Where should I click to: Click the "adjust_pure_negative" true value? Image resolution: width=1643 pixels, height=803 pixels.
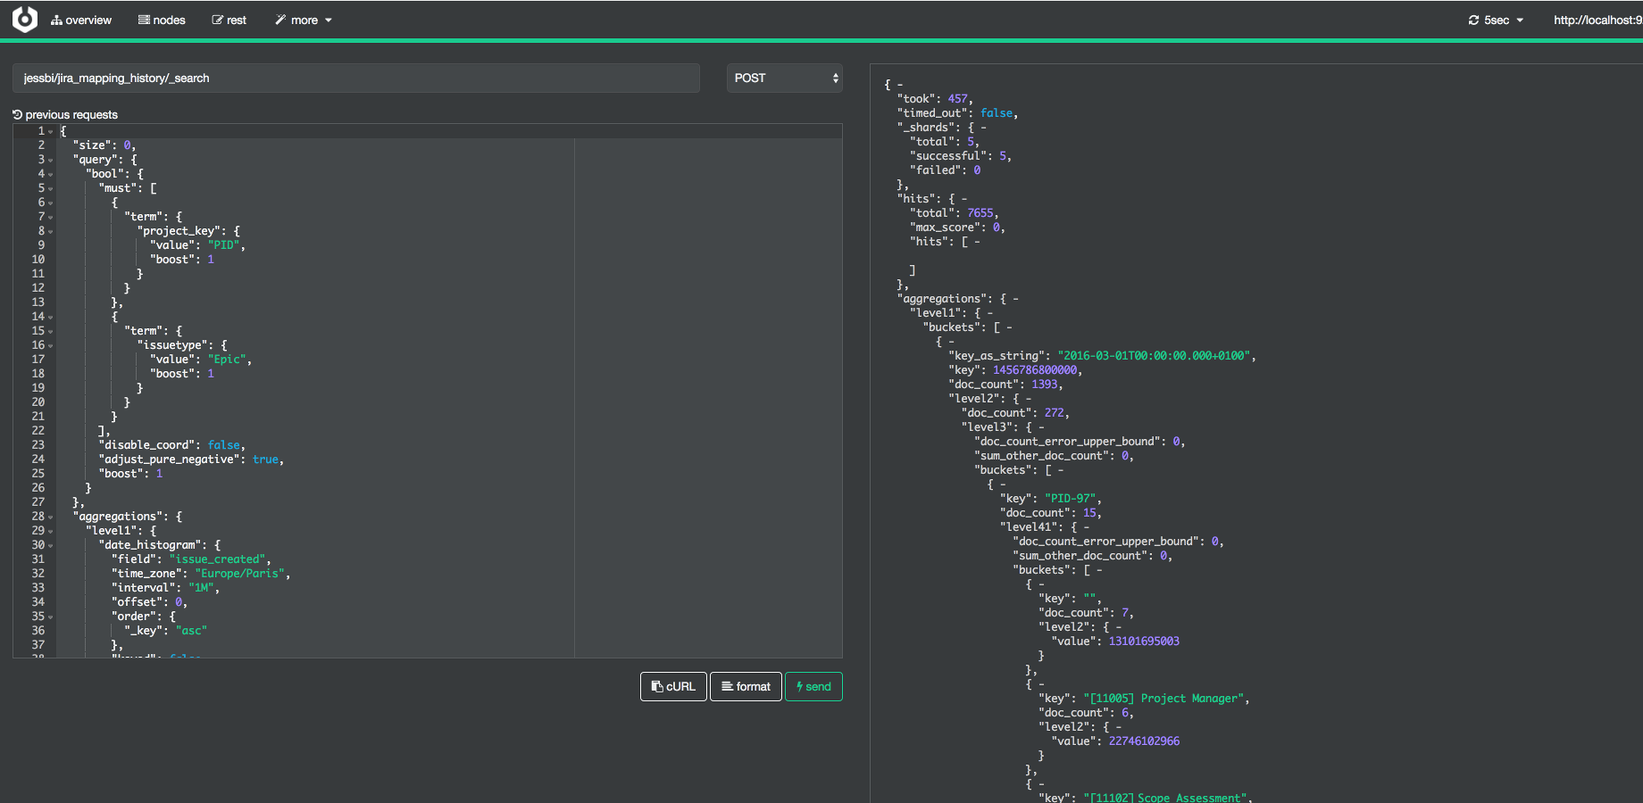265,459
